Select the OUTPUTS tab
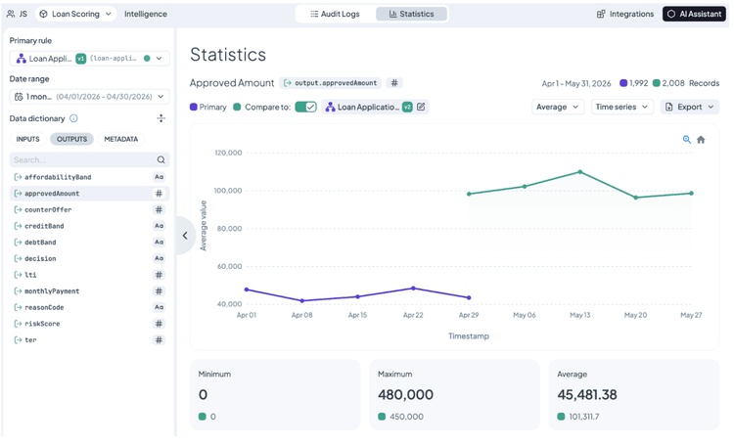Viewport: 734px width, 445px height. pyautogui.click(x=72, y=139)
